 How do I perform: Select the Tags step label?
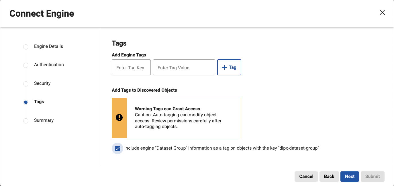point(39,102)
